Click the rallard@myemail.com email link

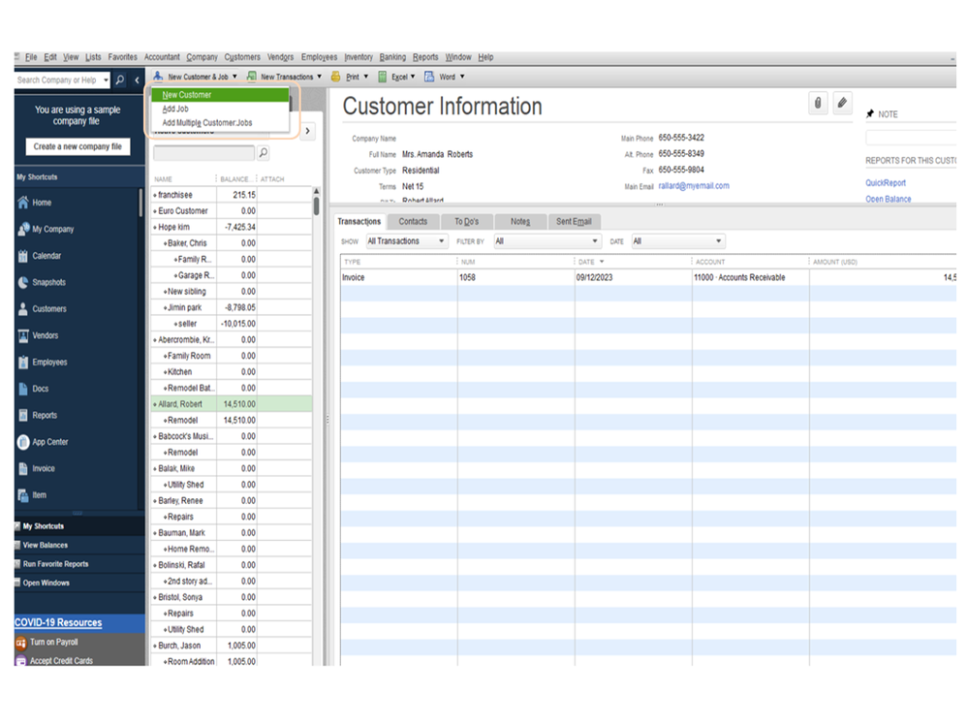coord(693,186)
